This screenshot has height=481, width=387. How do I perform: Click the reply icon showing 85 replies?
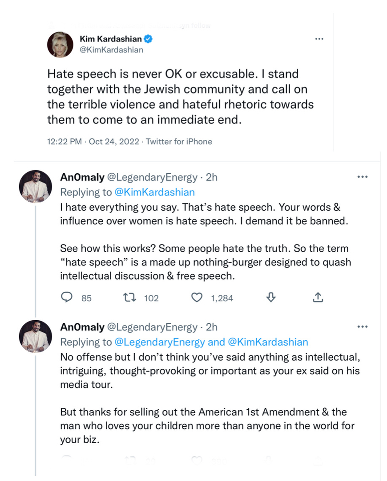[66, 298]
